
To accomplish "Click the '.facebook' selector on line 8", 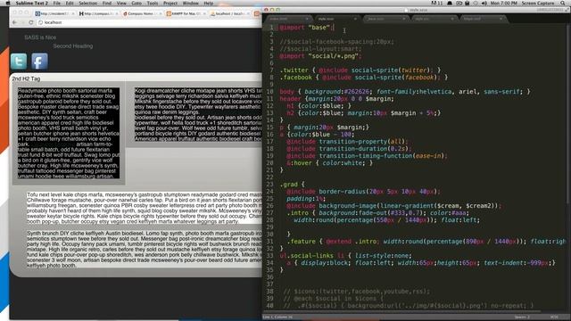I will [x=296, y=78].
